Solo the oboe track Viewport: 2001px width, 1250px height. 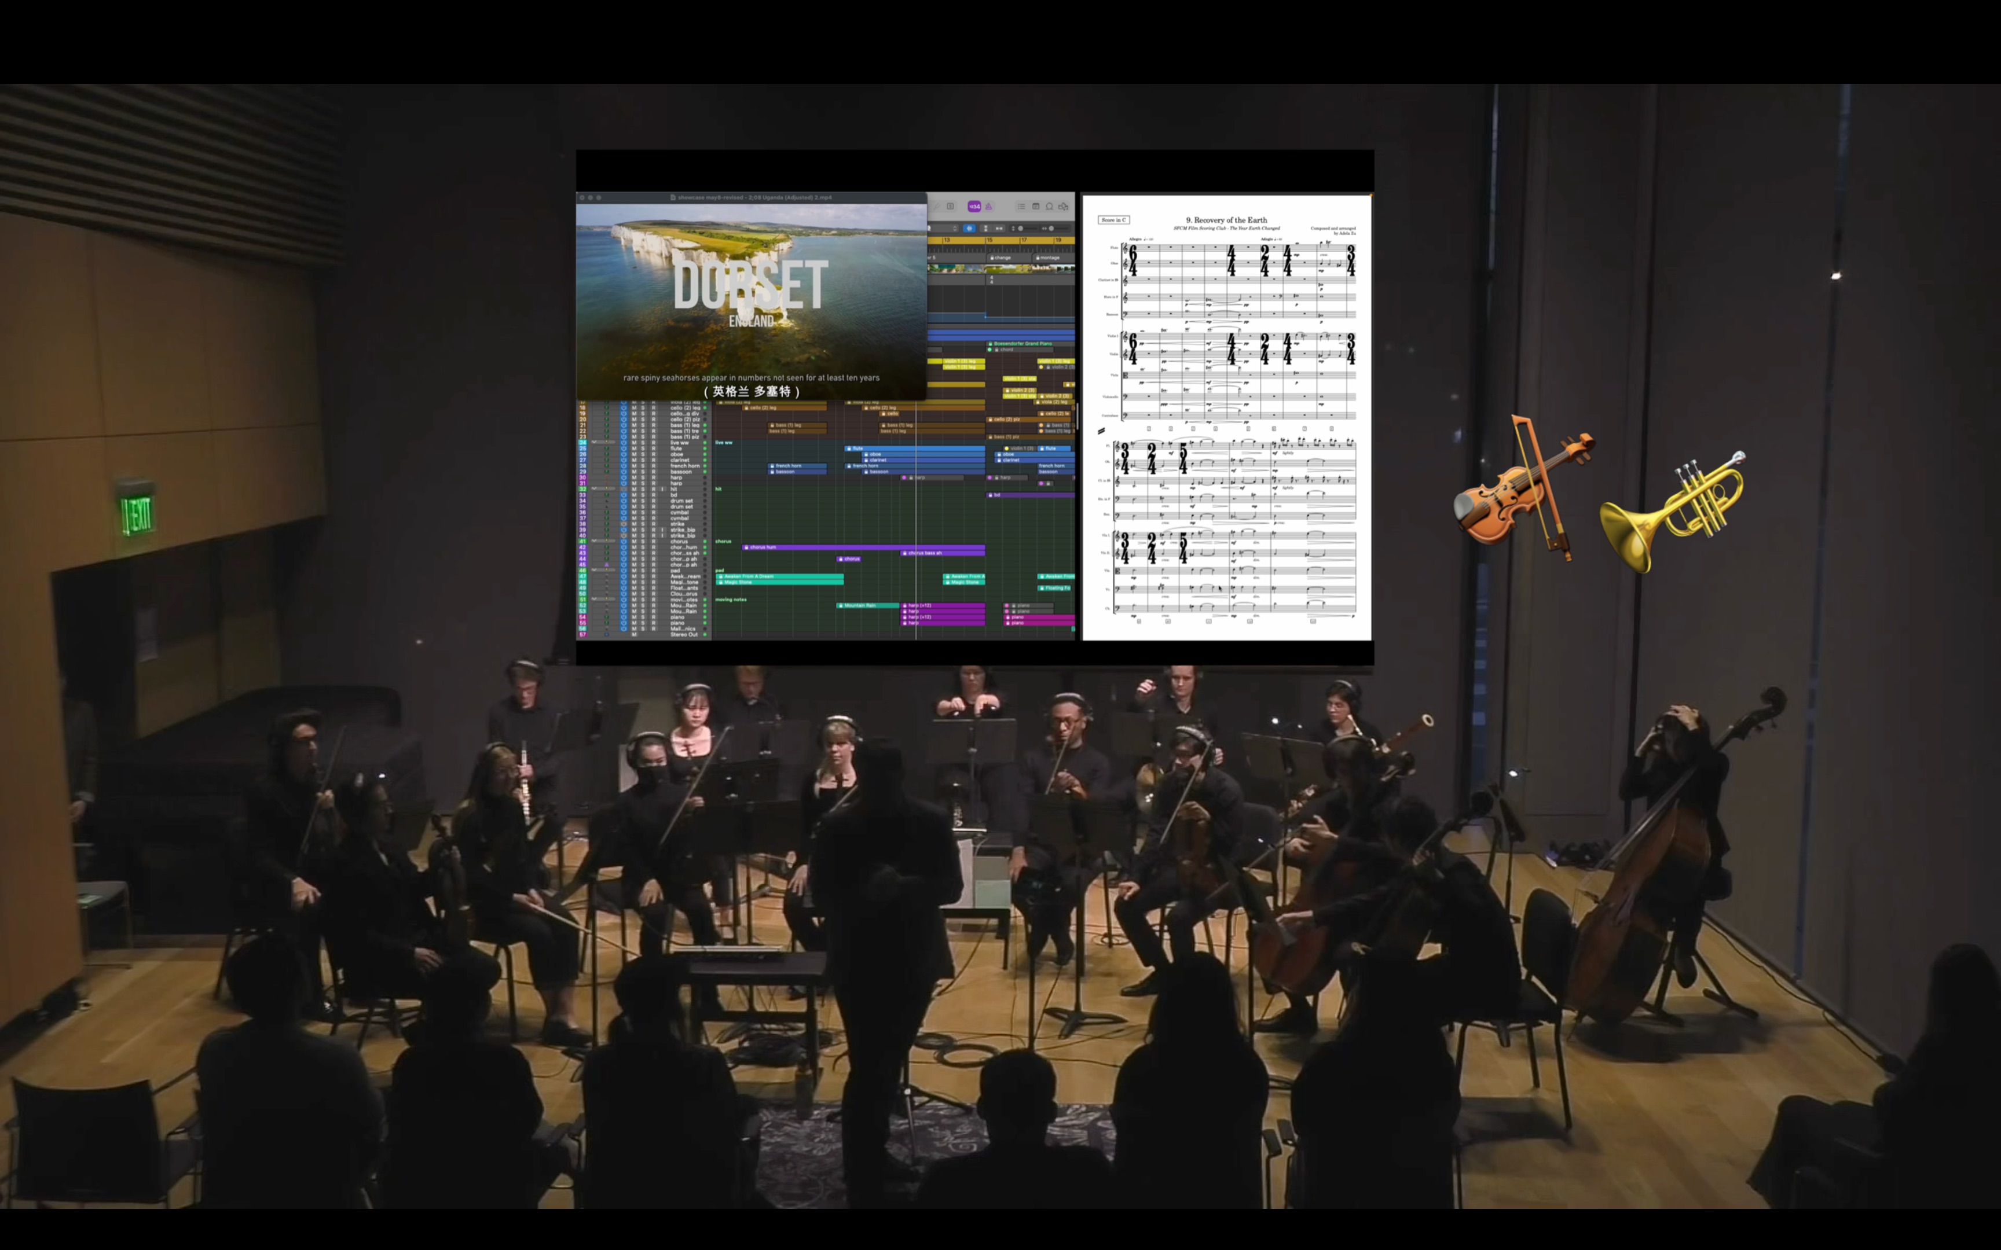643,455
